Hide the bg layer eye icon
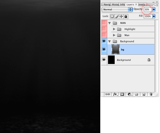The image size is (160, 133). 104,49
